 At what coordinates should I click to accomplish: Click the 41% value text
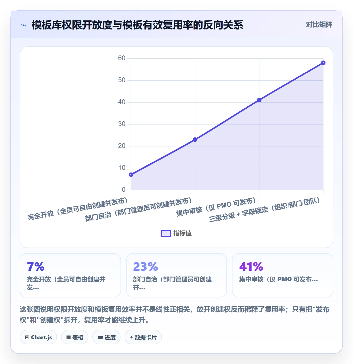tap(251, 267)
